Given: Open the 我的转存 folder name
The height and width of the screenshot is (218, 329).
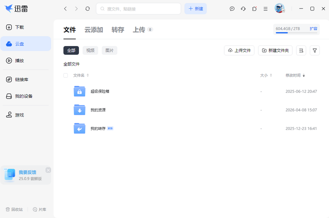Looking at the screenshot, I should point(98,128).
